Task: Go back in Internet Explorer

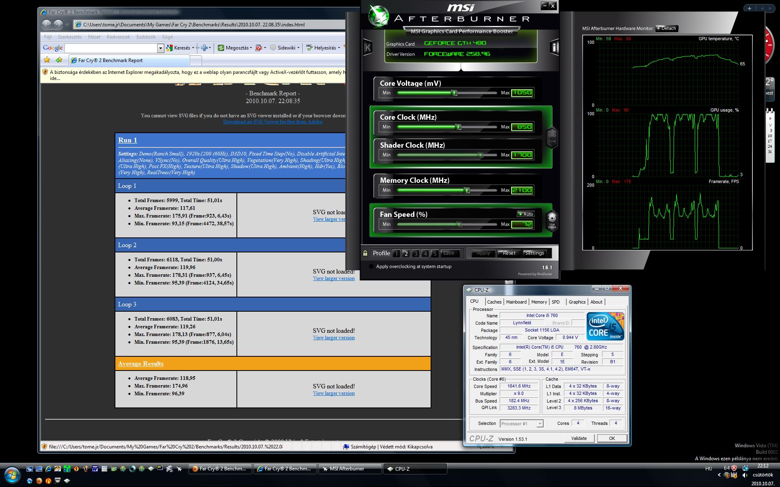Action: [47, 24]
